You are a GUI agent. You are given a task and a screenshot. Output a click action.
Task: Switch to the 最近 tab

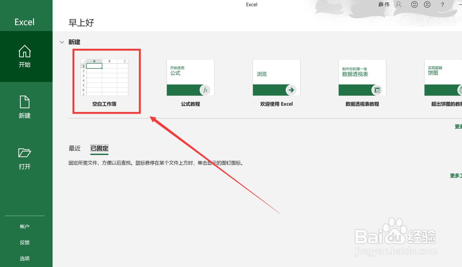tap(74, 148)
